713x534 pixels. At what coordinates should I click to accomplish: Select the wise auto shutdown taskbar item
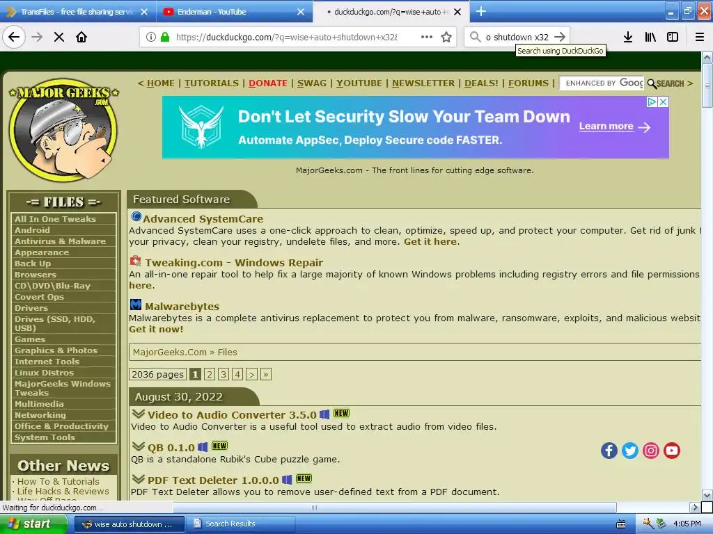coord(129,524)
